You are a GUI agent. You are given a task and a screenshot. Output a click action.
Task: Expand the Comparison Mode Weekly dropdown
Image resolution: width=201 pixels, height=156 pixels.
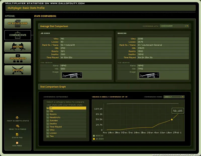point(183,97)
